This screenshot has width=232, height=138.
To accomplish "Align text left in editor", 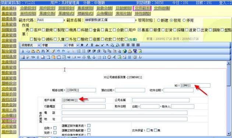I will 123,45.
